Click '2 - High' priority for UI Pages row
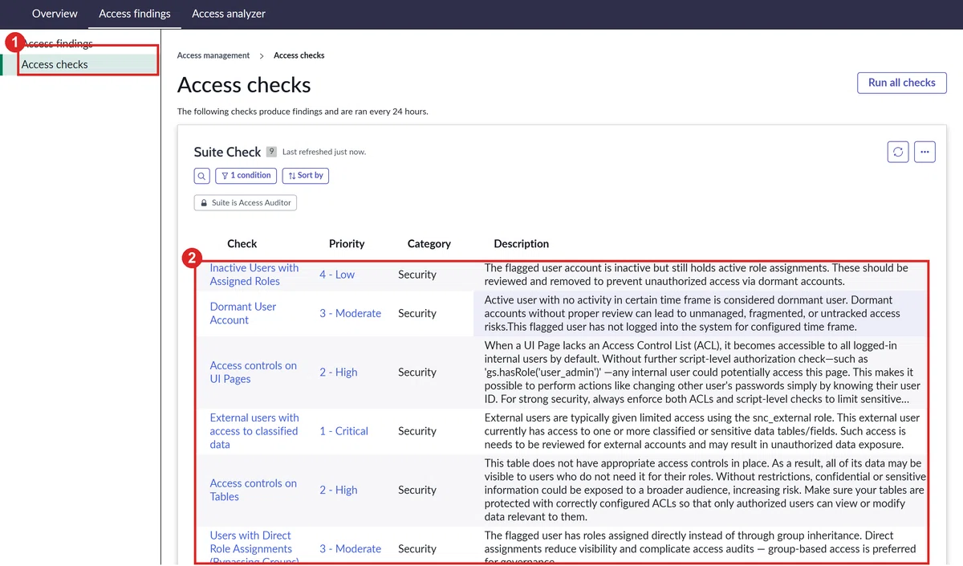This screenshot has width=963, height=566. [339, 372]
